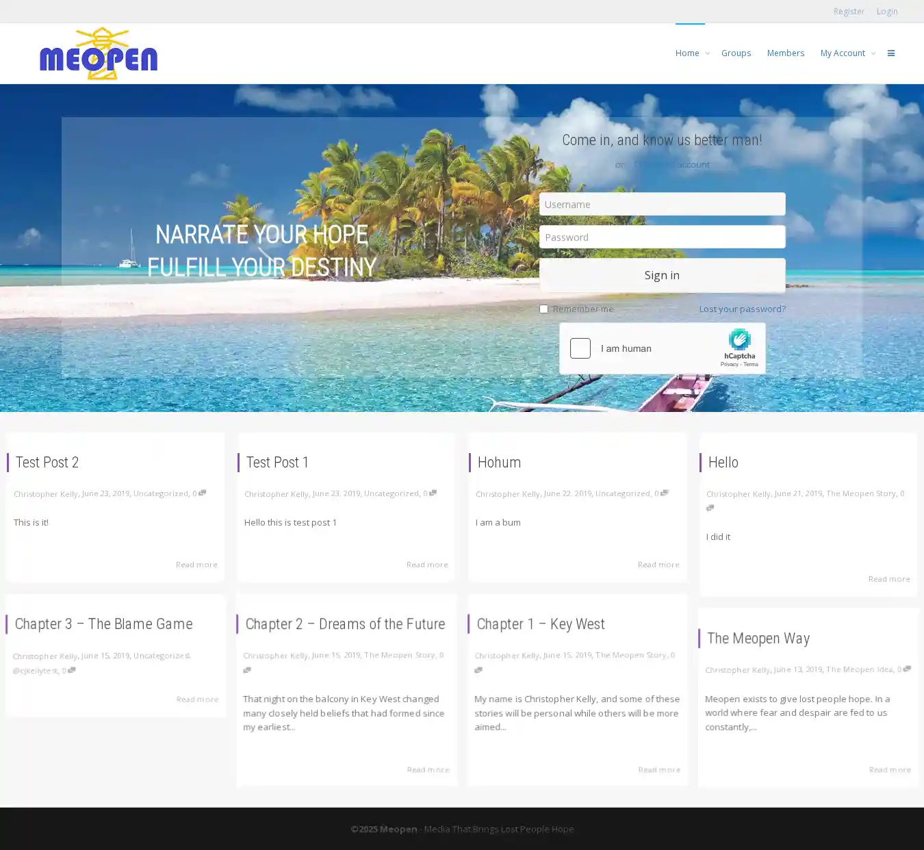Check the Remember me checkbox
Viewport: 924px width, 850px height.
(x=544, y=309)
